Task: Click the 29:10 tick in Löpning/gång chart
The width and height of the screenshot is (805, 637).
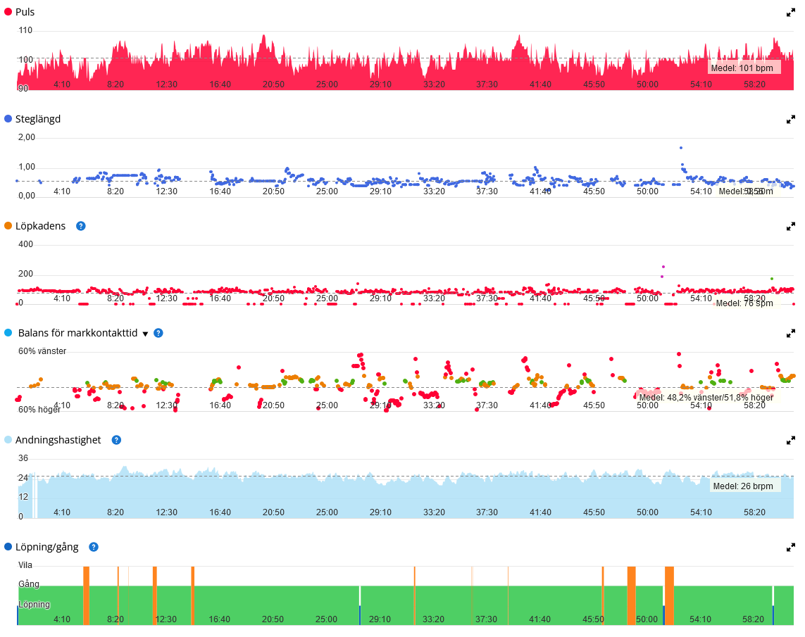Action: (x=380, y=619)
